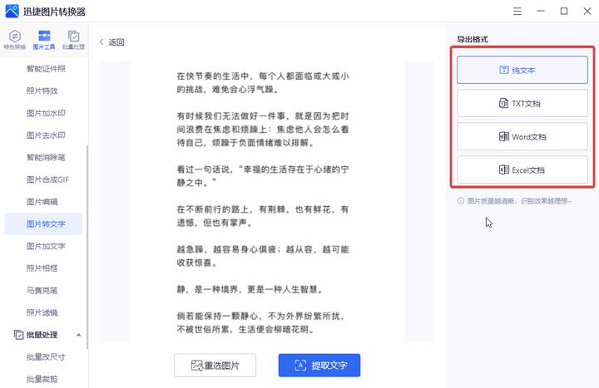Collapse the 批量处理 sidebar section
This screenshot has width=599, height=388.
click(78, 335)
